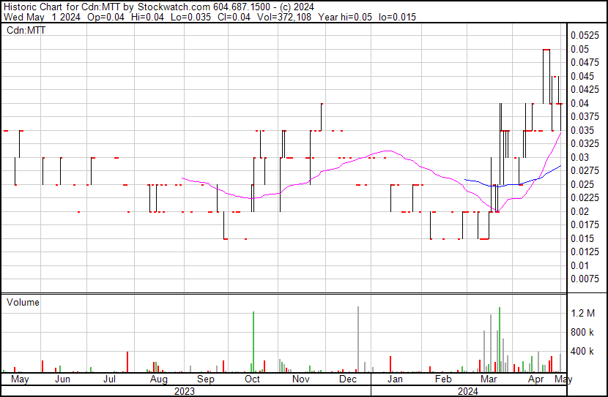Screen dimensions: 608x397
Task: Click the 'Jan' month label
Action: (x=395, y=379)
